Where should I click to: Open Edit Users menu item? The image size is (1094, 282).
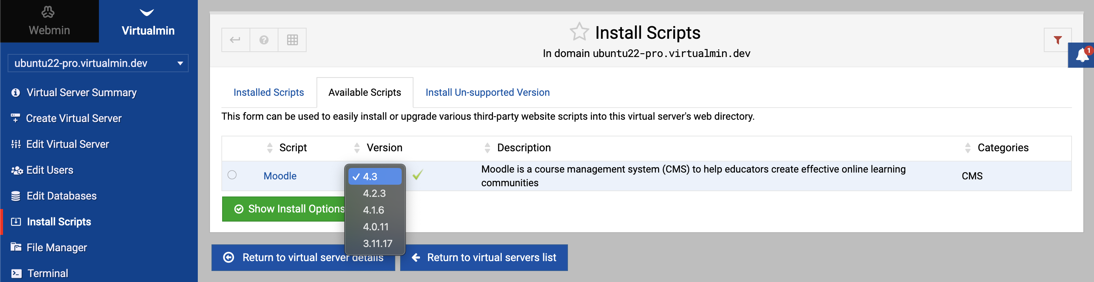click(50, 170)
